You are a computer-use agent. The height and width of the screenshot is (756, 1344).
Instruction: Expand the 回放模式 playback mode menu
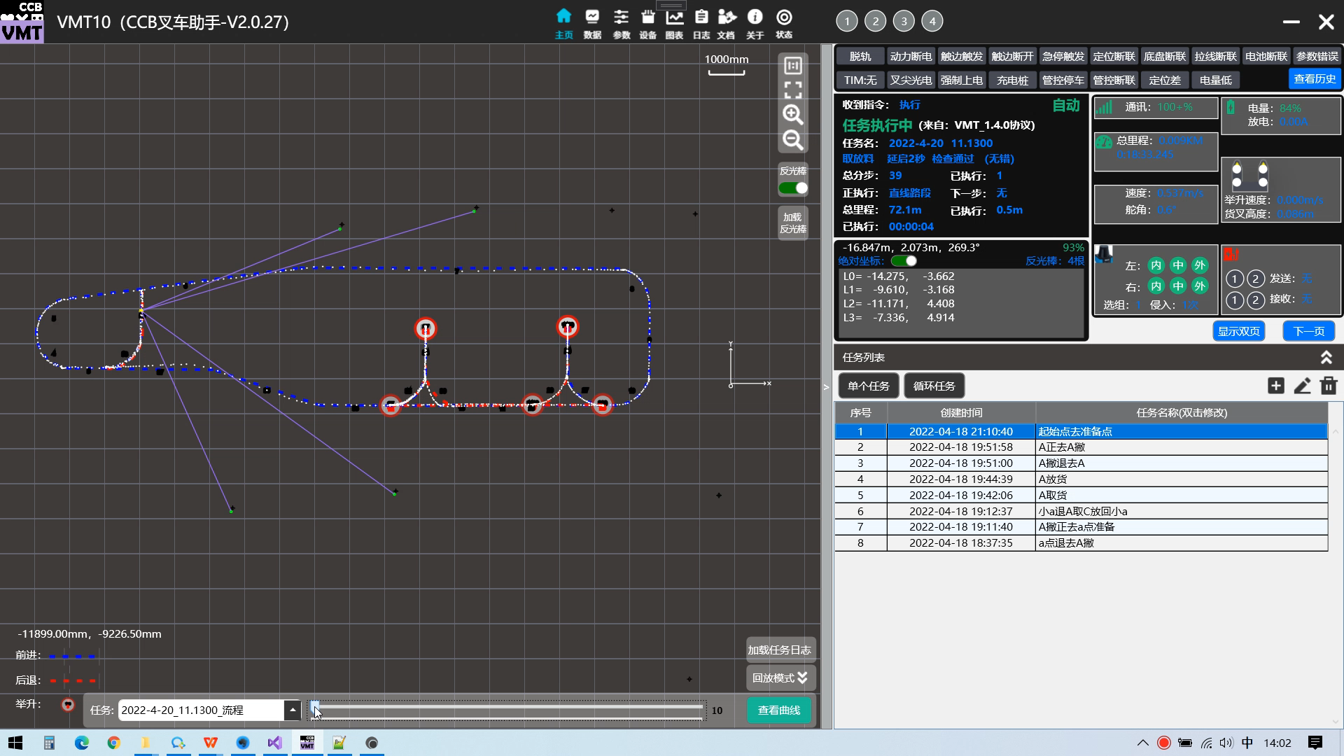tap(780, 678)
